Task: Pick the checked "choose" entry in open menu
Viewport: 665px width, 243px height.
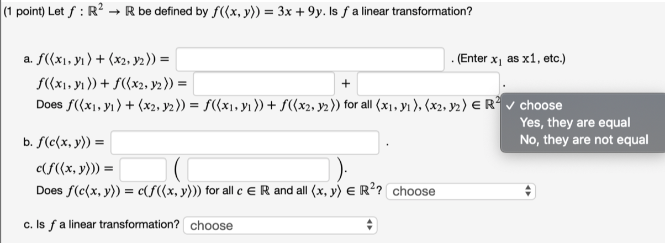Action: pos(541,105)
